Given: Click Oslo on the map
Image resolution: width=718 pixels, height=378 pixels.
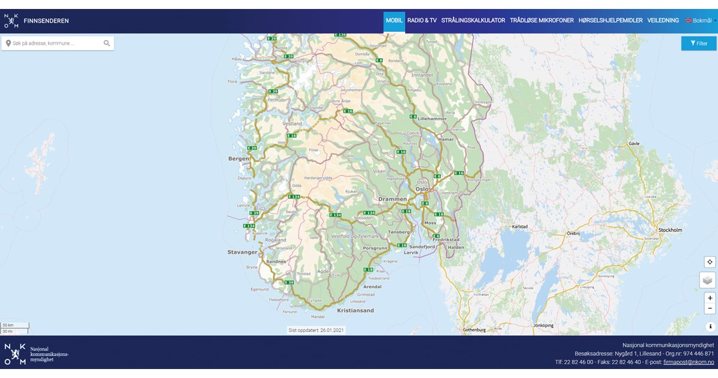Looking at the screenshot, I should point(422,189).
